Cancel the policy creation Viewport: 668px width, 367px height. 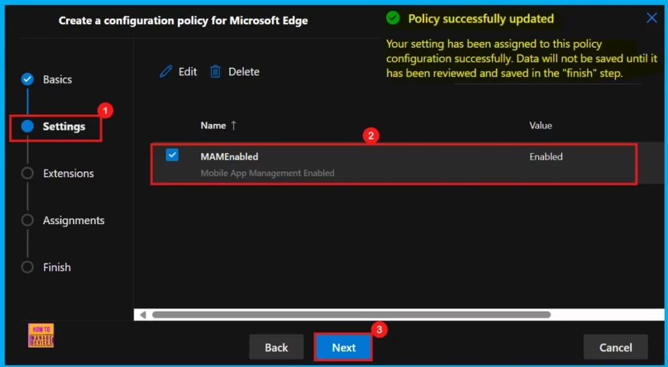(616, 347)
